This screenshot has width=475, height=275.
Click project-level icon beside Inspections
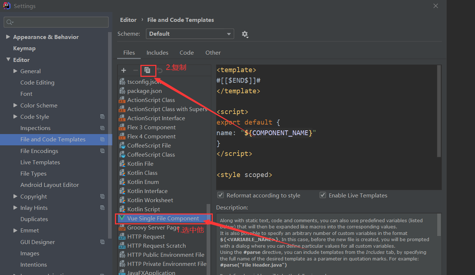coord(102,128)
